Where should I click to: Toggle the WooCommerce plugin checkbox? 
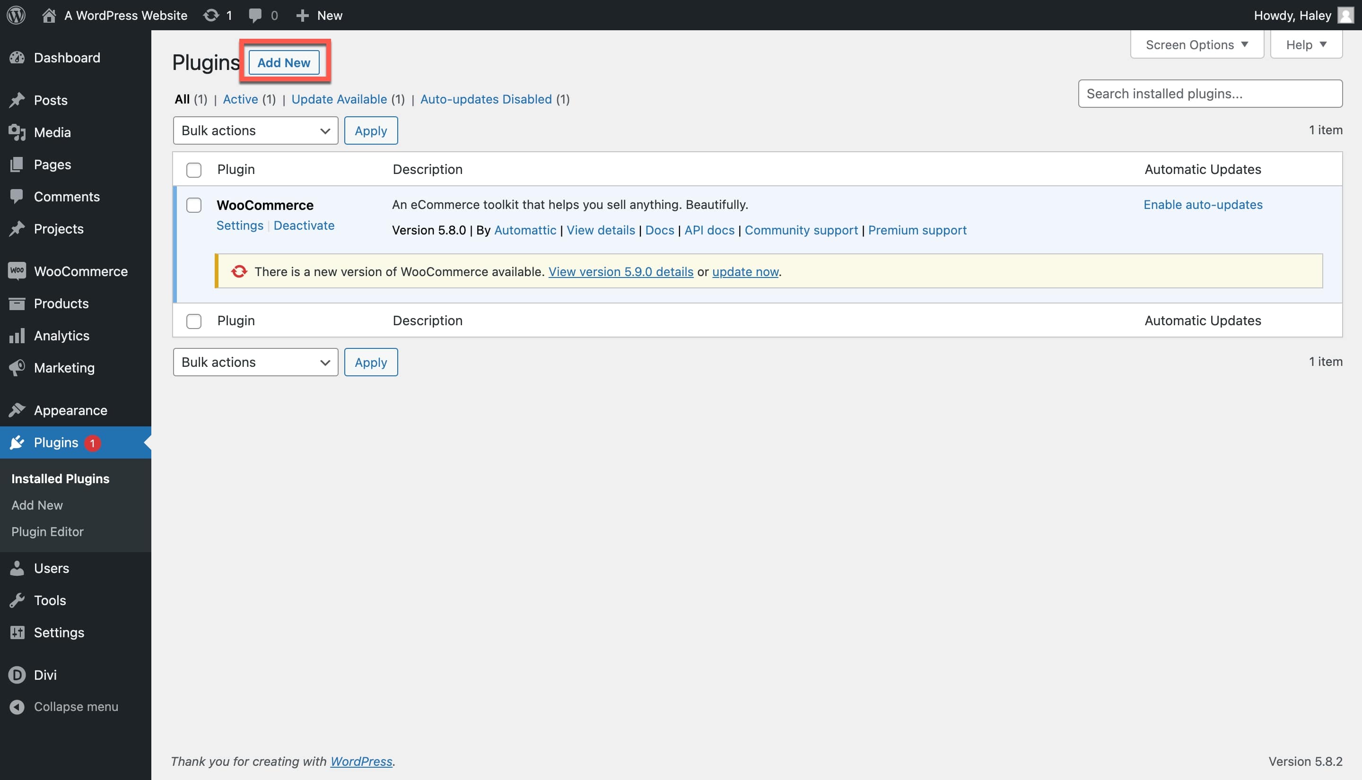click(x=193, y=204)
